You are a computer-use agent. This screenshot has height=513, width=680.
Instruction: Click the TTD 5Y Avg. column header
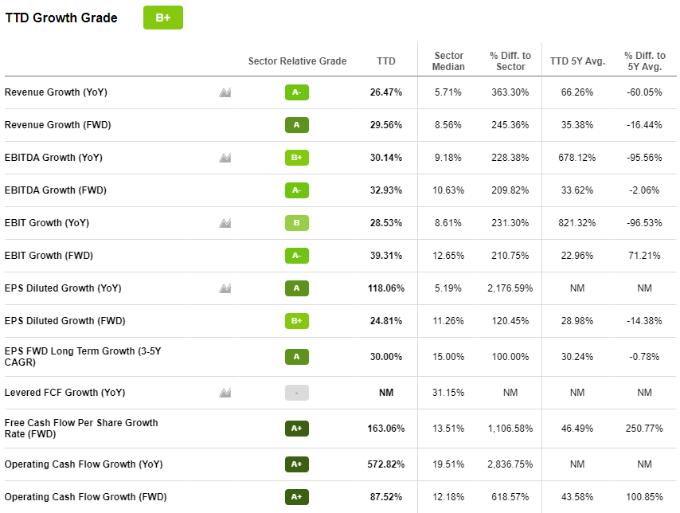tap(572, 61)
